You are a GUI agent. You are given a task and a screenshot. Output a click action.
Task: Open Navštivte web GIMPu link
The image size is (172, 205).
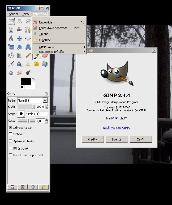[117, 128]
